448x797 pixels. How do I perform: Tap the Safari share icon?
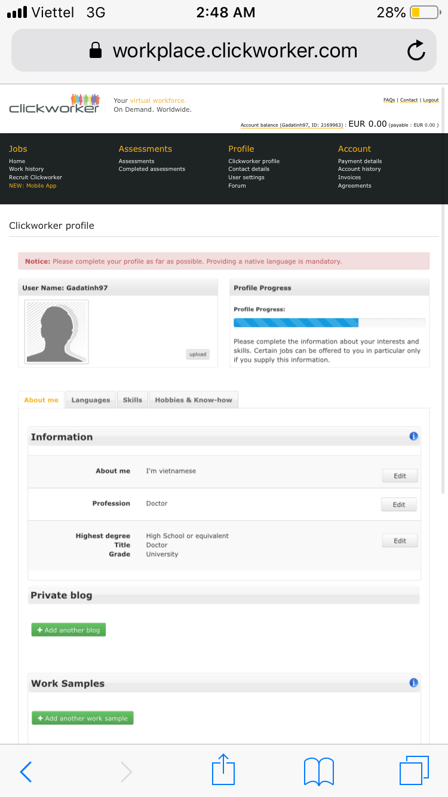(x=224, y=770)
